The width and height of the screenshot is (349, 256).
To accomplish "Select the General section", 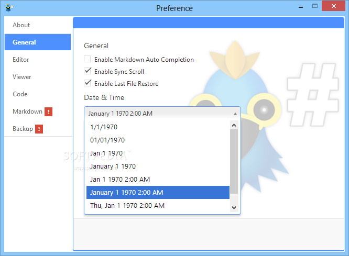I will coord(38,42).
